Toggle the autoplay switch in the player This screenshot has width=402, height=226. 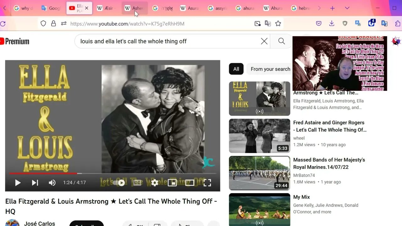pyautogui.click(x=119, y=183)
